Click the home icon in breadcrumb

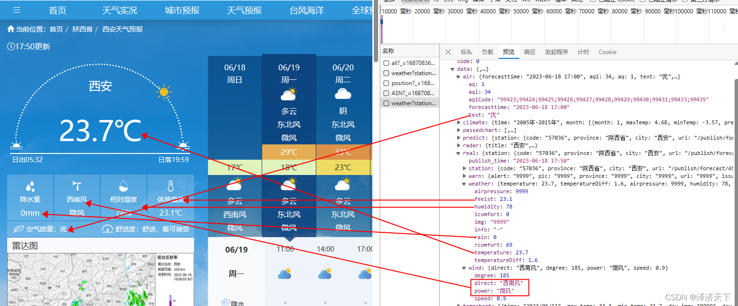[x=11, y=29]
